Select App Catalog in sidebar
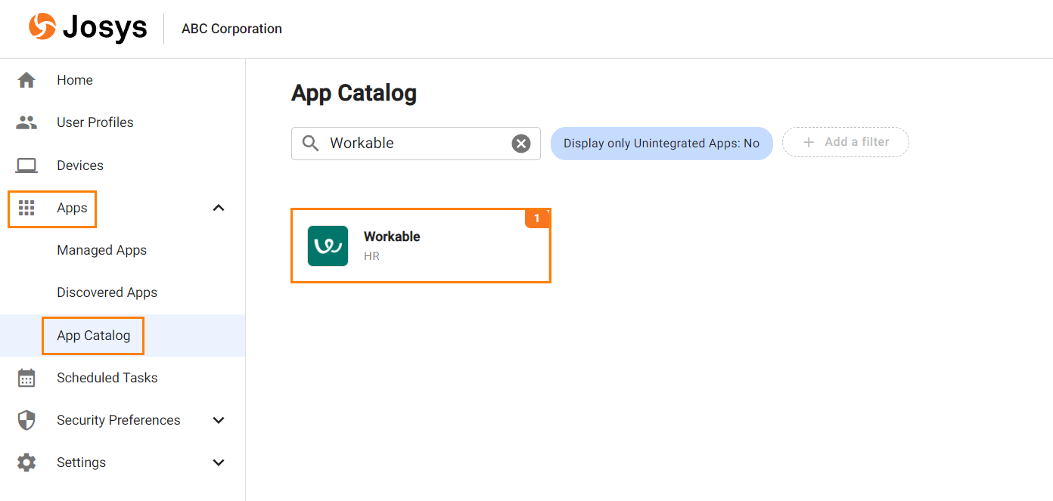This screenshot has width=1053, height=501. coord(94,336)
